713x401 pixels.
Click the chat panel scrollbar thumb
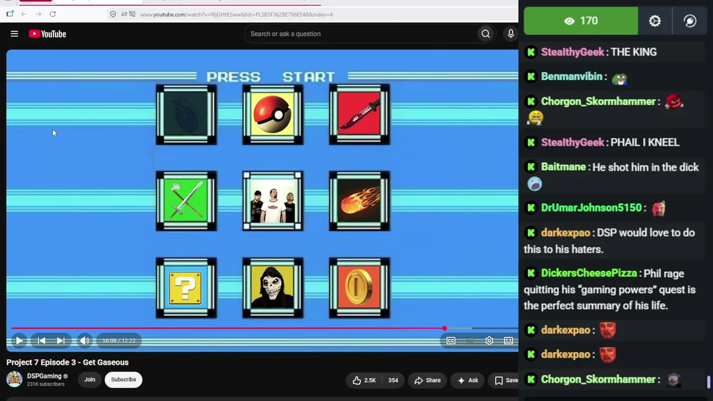[x=709, y=382]
